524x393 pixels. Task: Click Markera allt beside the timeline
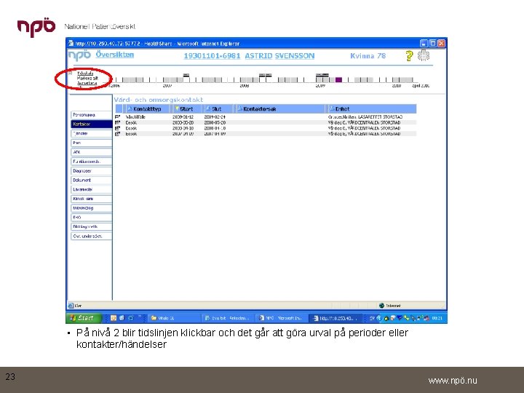(87, 78)
